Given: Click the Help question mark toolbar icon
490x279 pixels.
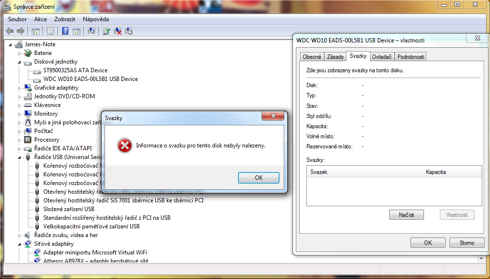Looking at the screenshot, I should [66, 31].
